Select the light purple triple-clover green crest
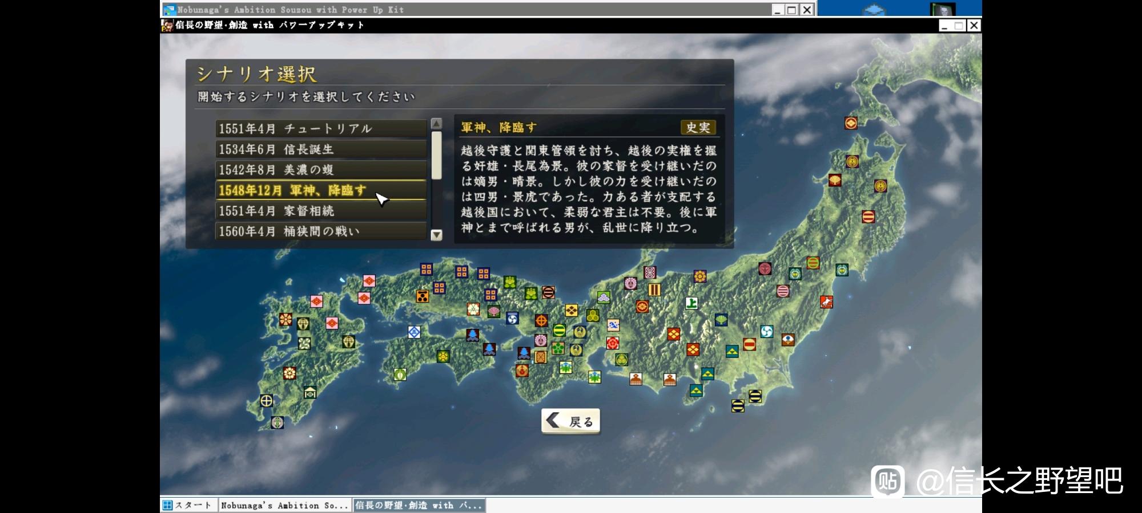This screenshot has height=513, width=1142. (x=604, y=297)
